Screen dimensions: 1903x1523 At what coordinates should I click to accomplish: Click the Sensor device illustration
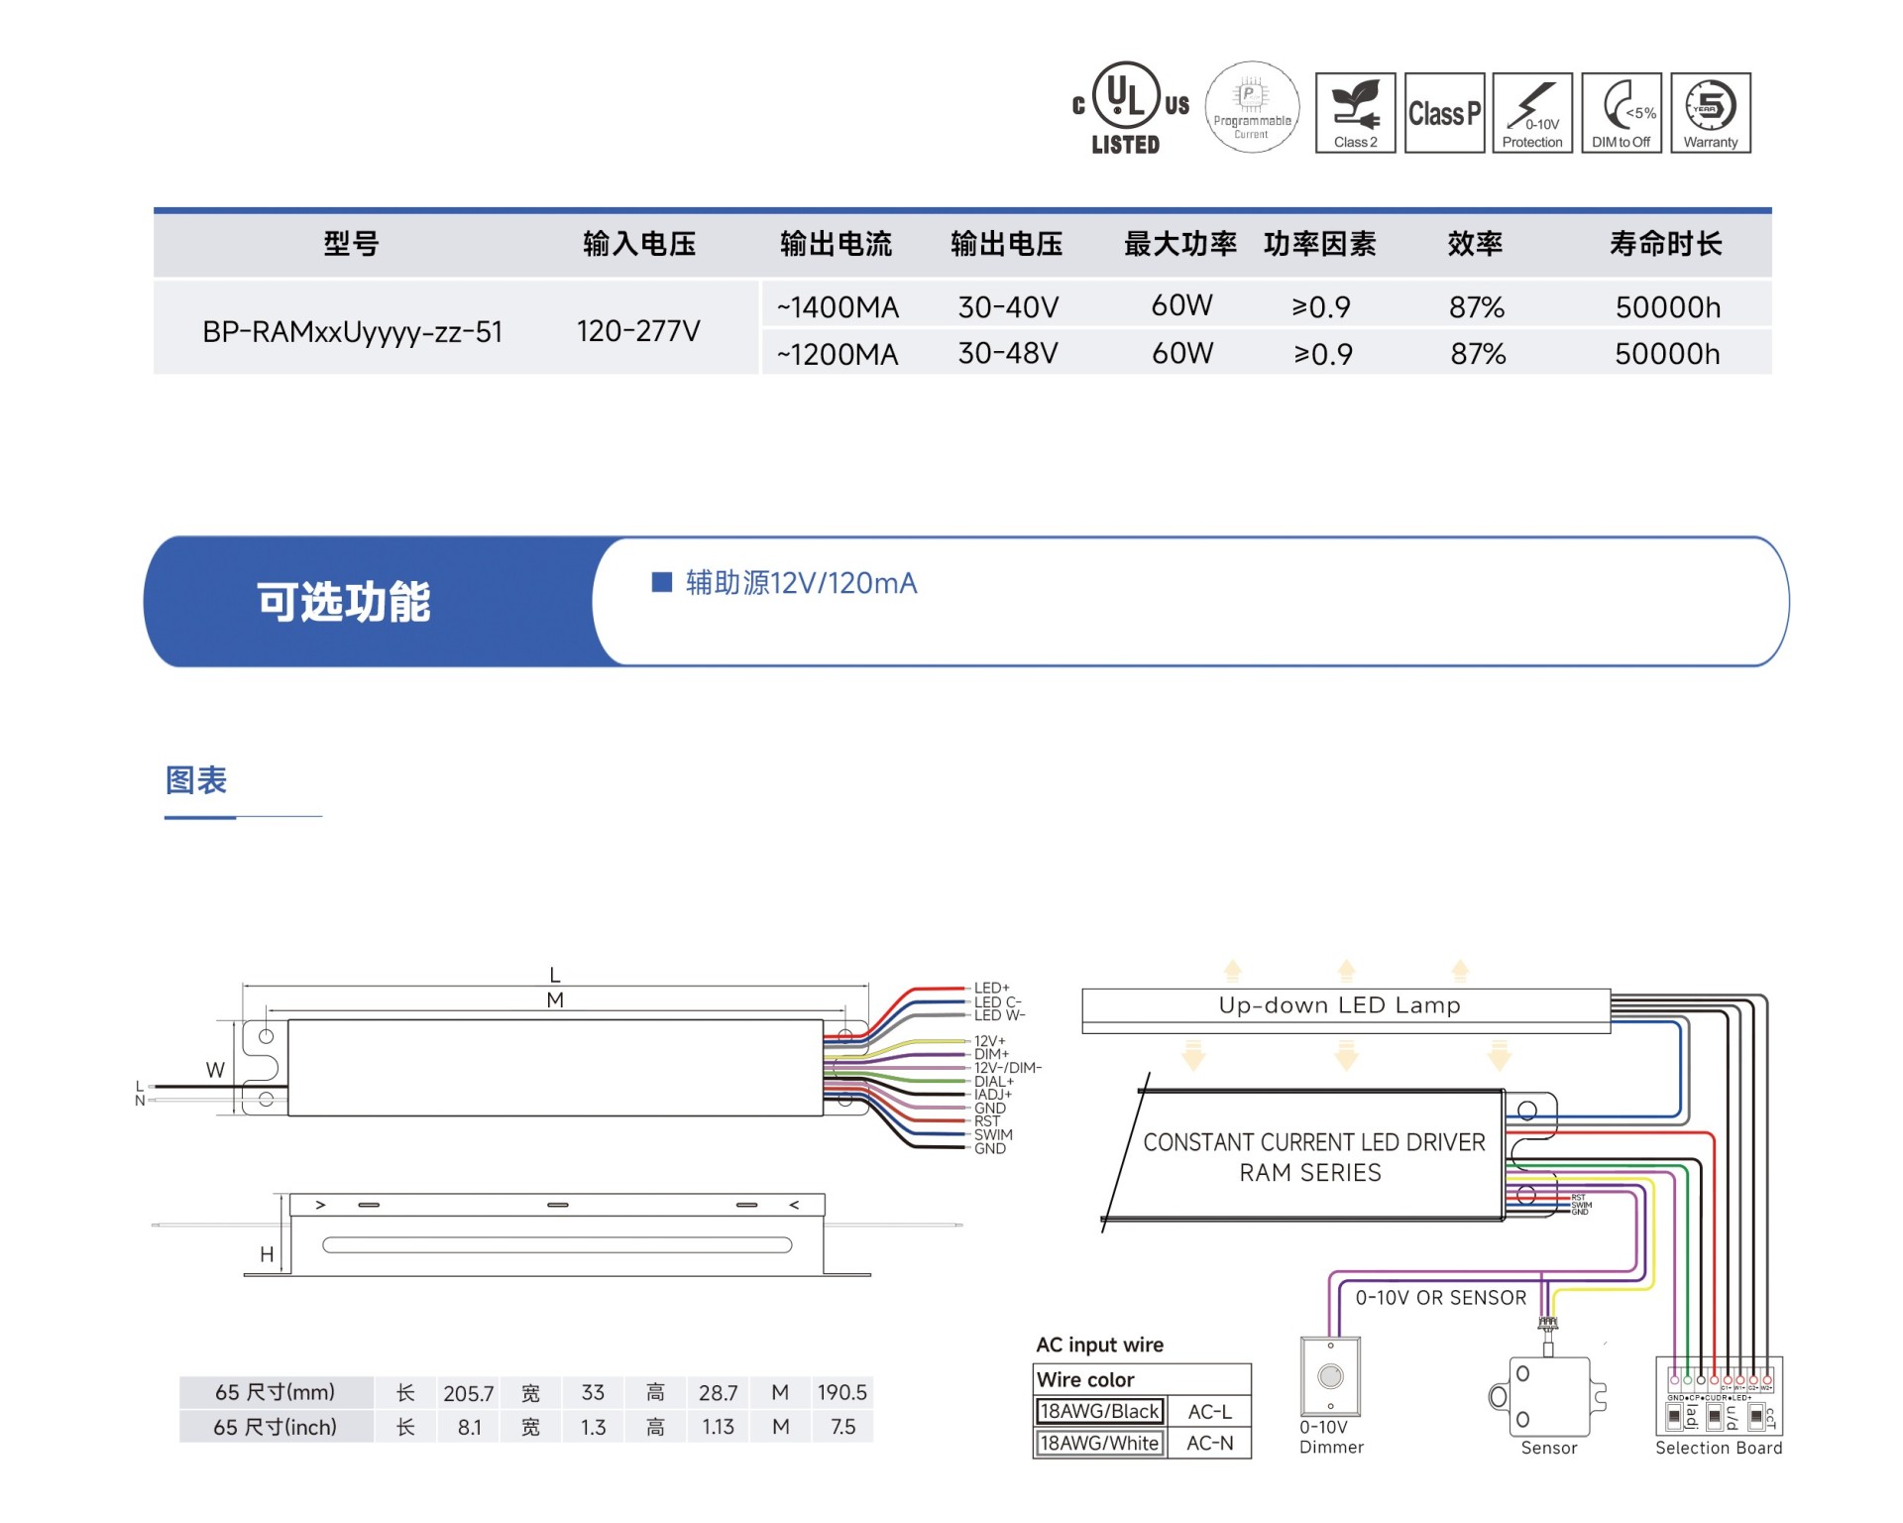[x=1548, y=1396]
